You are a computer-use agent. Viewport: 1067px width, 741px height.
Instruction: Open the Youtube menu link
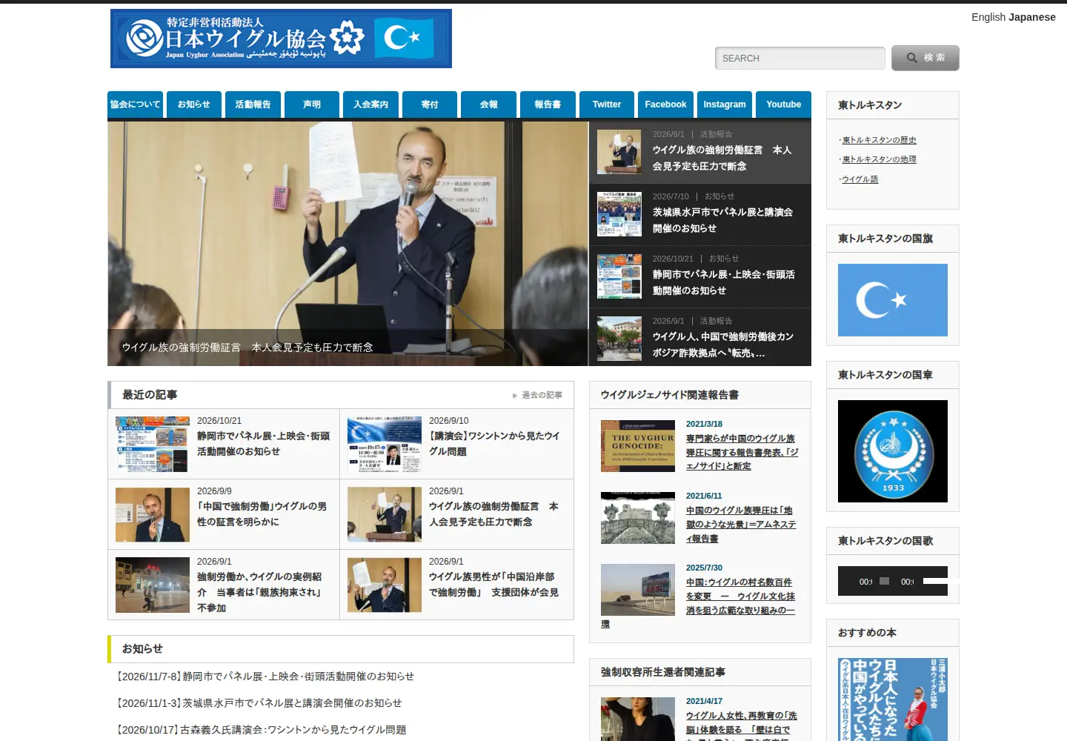(x=784, y=104)
